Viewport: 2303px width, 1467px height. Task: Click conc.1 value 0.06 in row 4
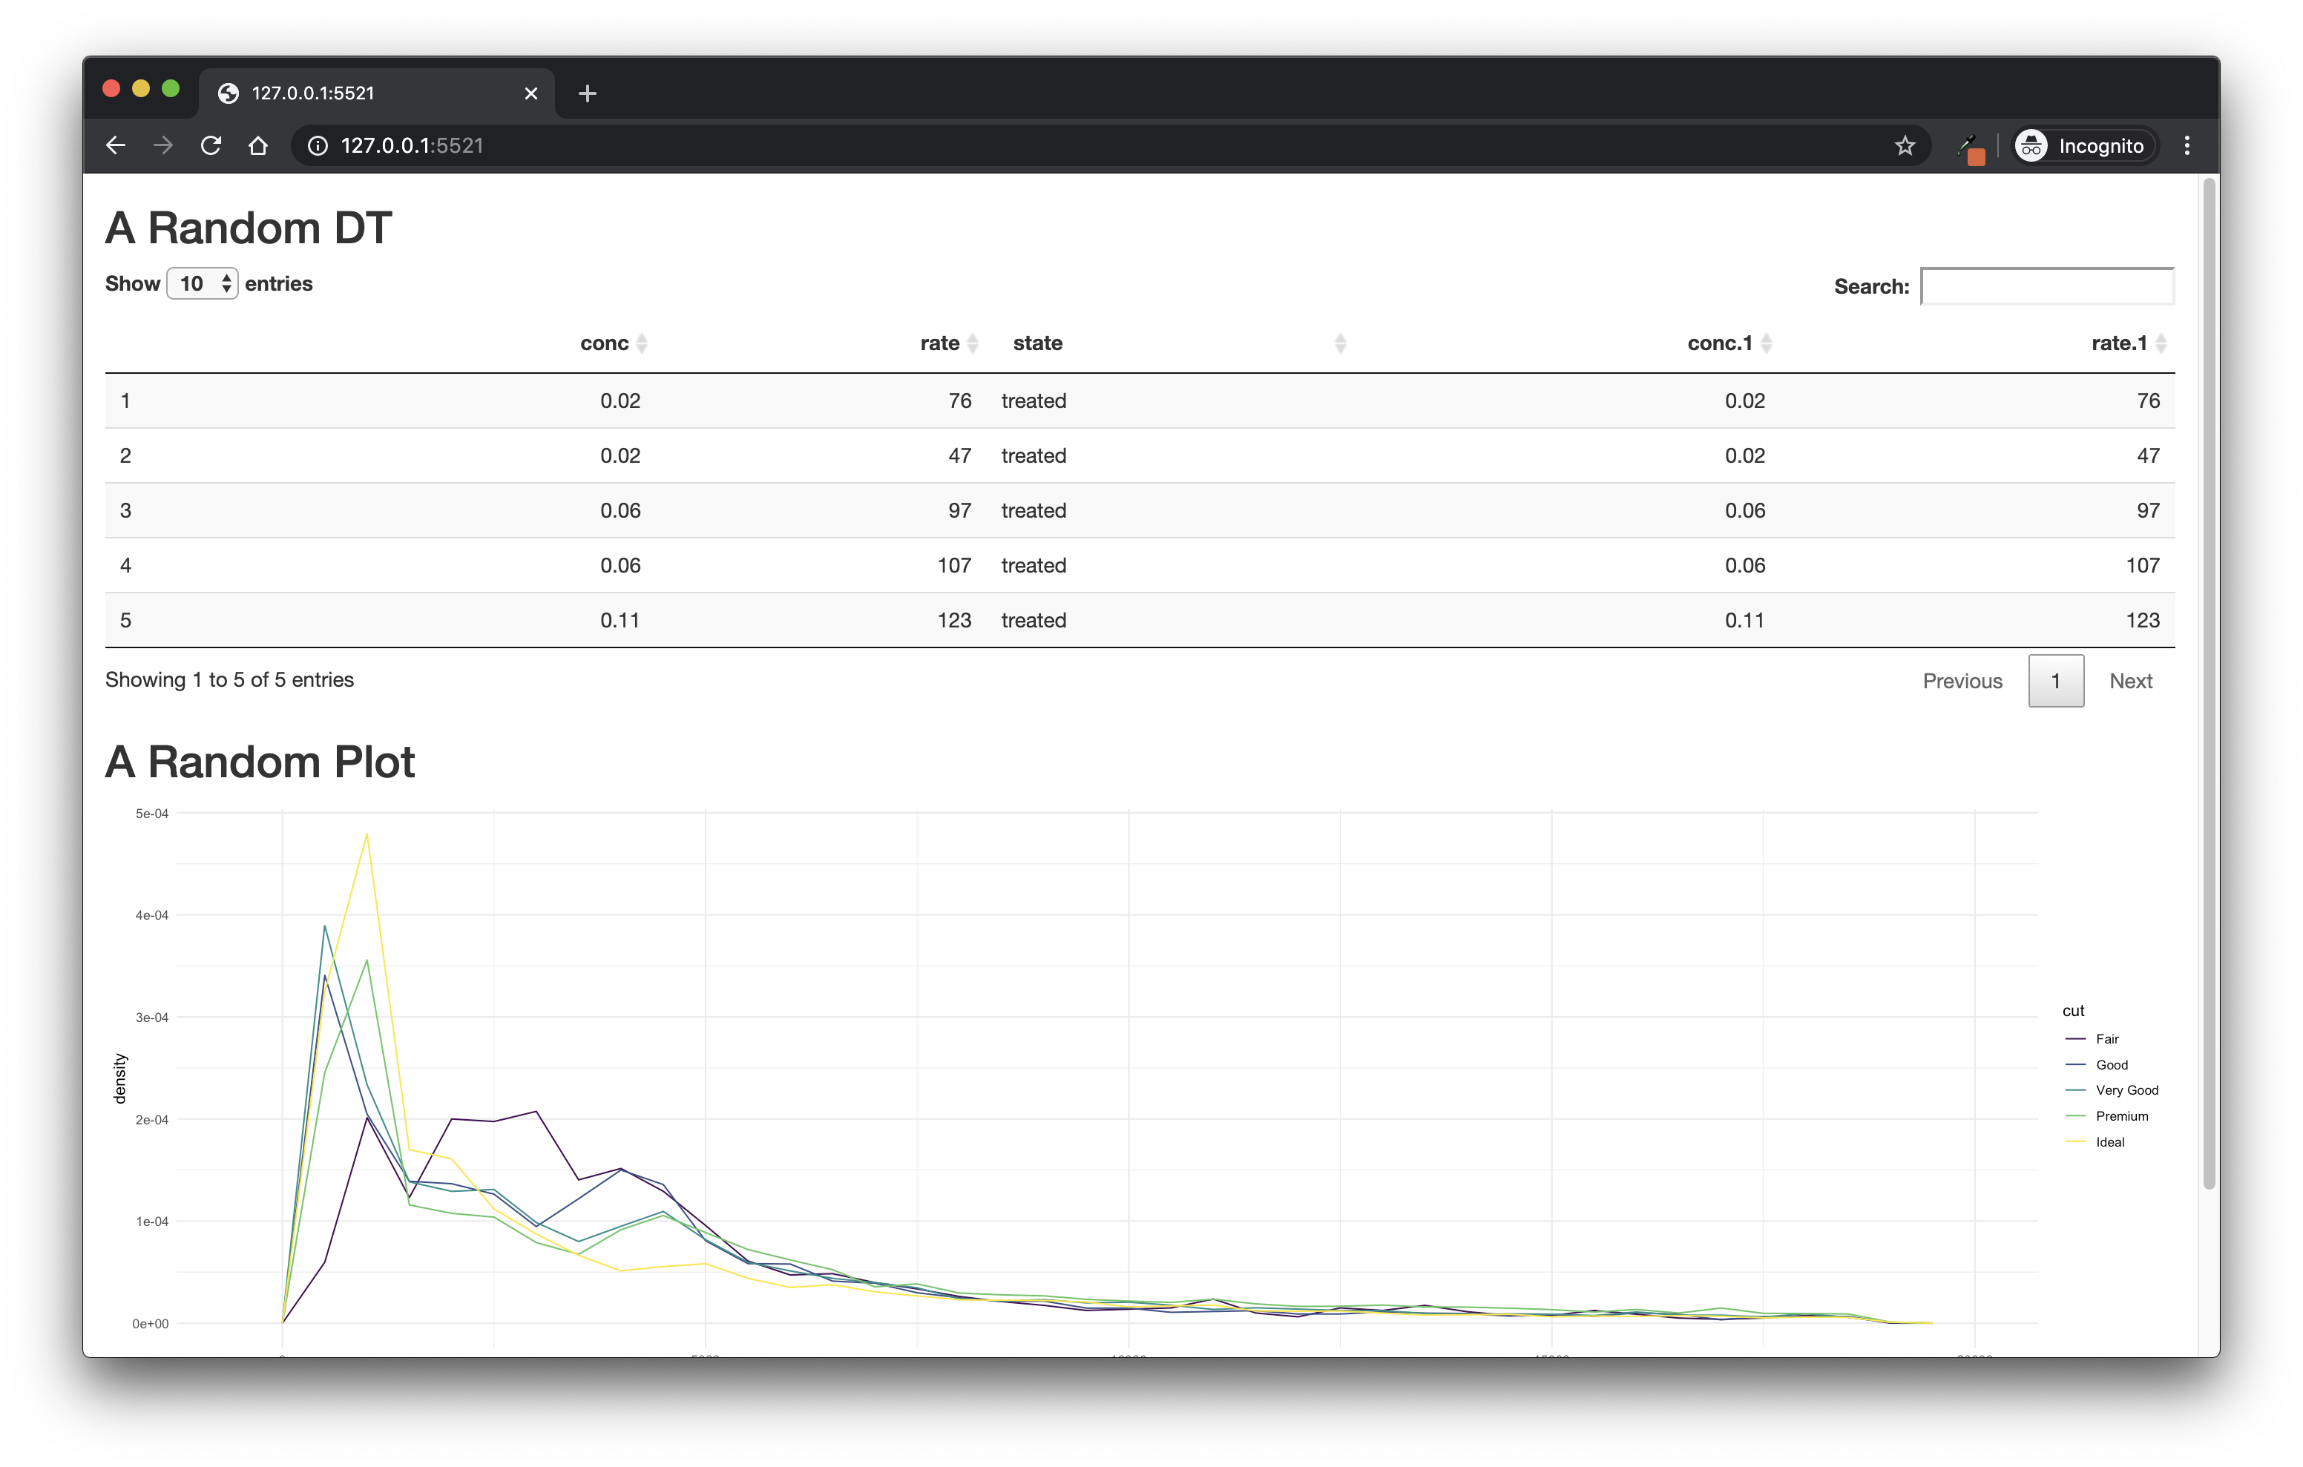click(x=1744, y=565)
